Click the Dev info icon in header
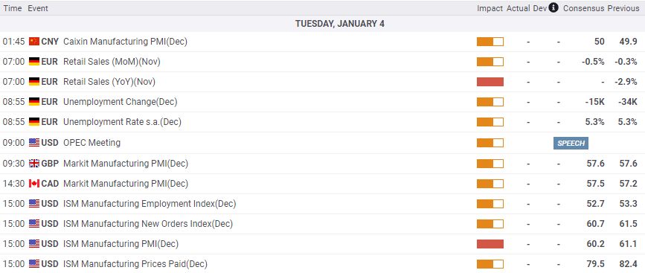The width and height of the screenshot is (645, 273). coord(553,8)
